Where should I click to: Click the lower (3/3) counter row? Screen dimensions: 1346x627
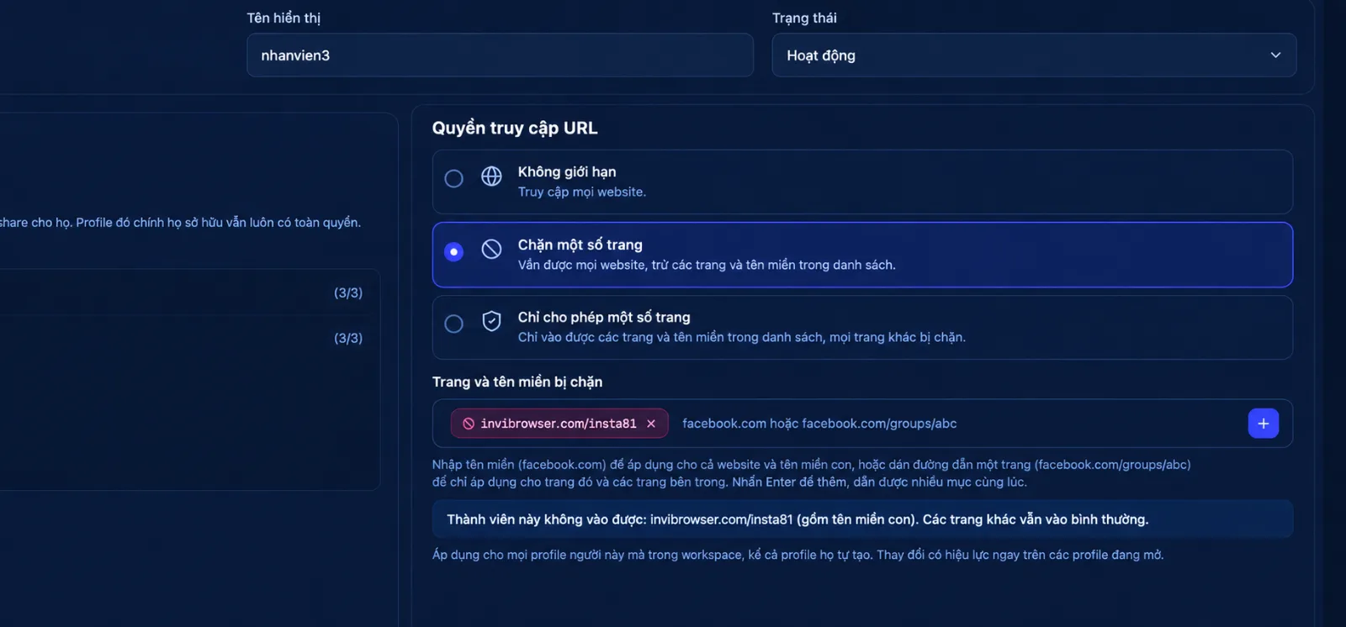348,338
